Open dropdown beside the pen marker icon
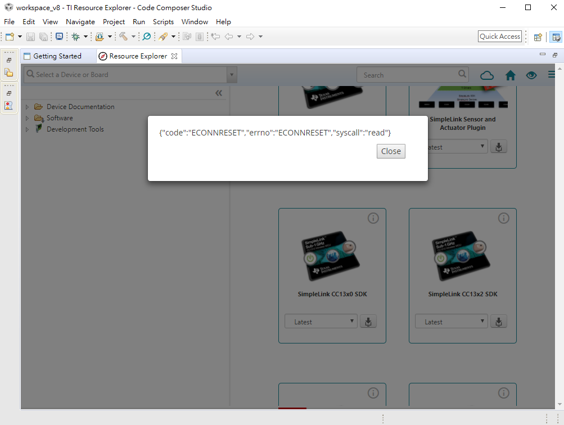The width and height of the screenshot is (564, 425). [x=173, y=37]
